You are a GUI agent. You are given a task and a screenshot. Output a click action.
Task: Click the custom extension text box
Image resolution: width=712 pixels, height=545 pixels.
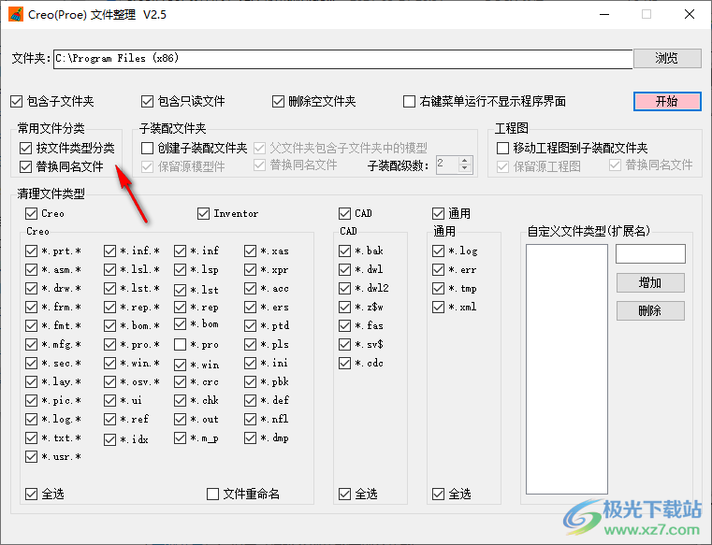point(650,253)
